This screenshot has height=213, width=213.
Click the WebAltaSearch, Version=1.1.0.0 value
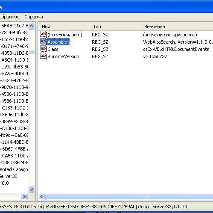tap(178, 42)
